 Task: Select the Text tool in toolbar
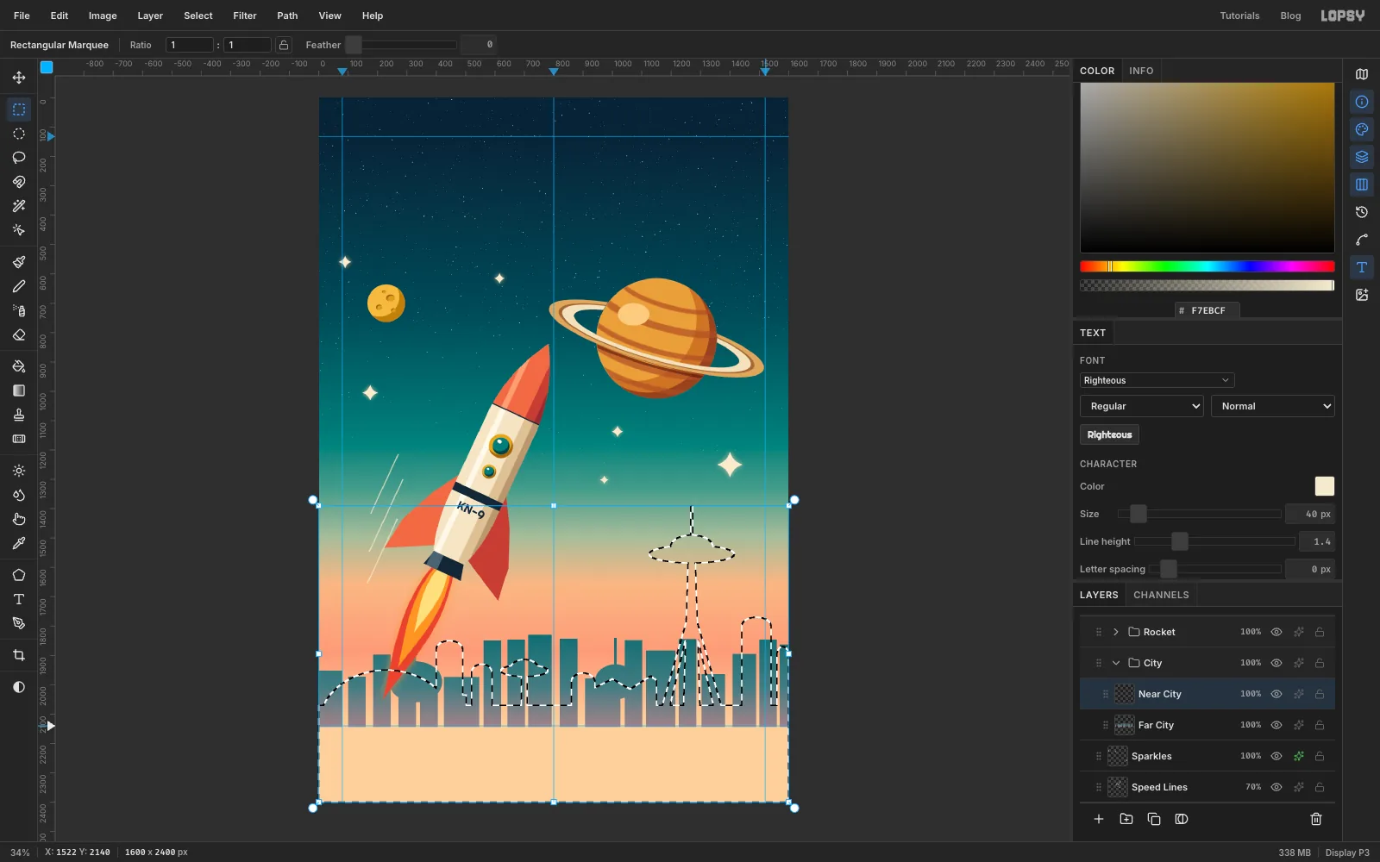[x=19, y=599]
